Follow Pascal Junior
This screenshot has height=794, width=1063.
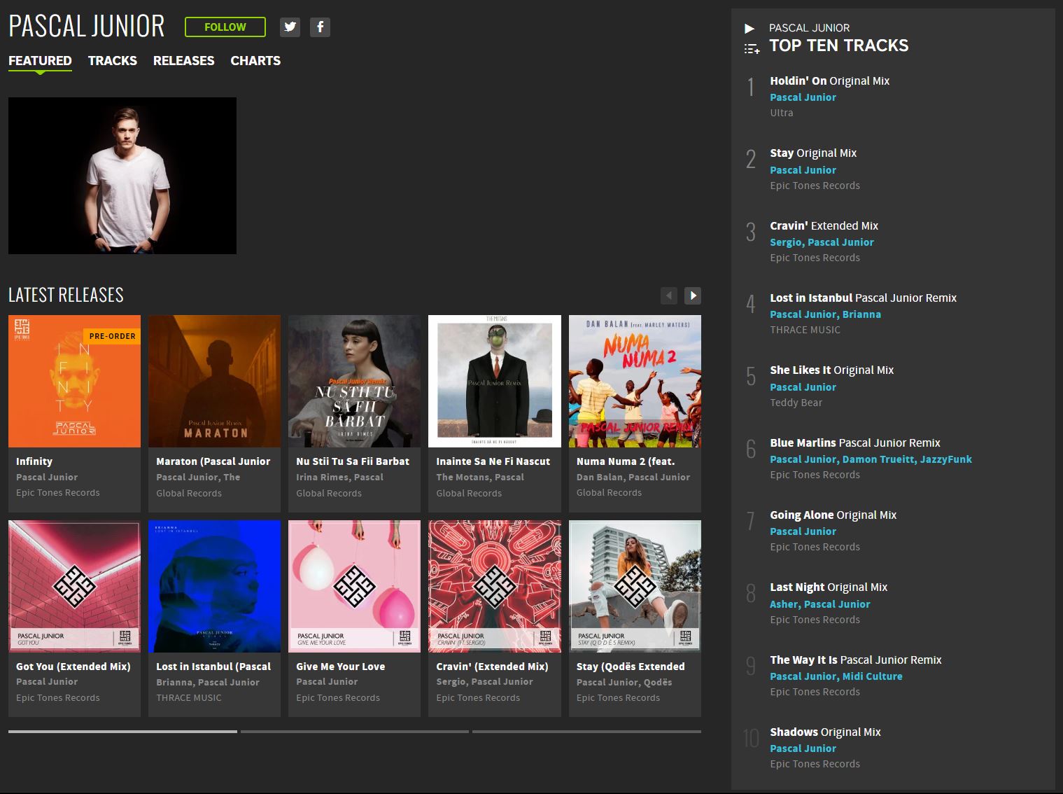pos(225,27)
